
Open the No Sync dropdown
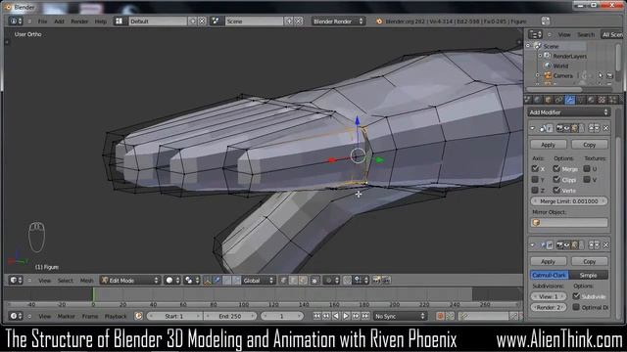pyautogui.click(x=400, y=316)
